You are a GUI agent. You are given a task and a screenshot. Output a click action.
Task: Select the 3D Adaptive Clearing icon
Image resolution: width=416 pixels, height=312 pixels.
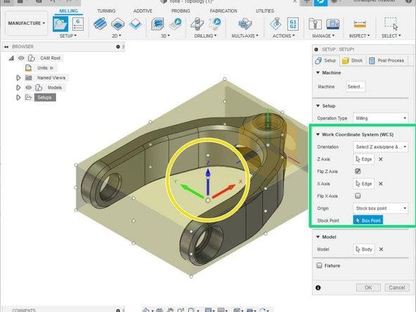click(x=157, y=24)
